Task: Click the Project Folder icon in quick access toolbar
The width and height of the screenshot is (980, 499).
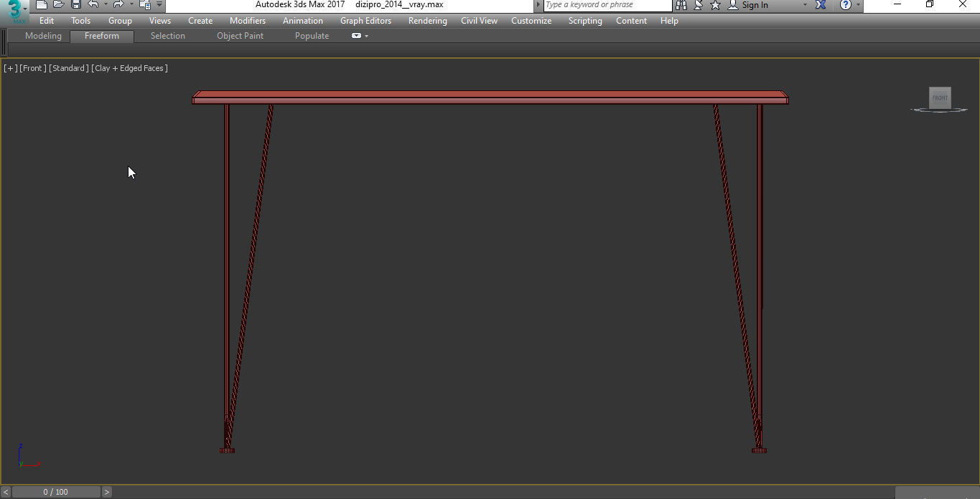Action: (145, 5)
